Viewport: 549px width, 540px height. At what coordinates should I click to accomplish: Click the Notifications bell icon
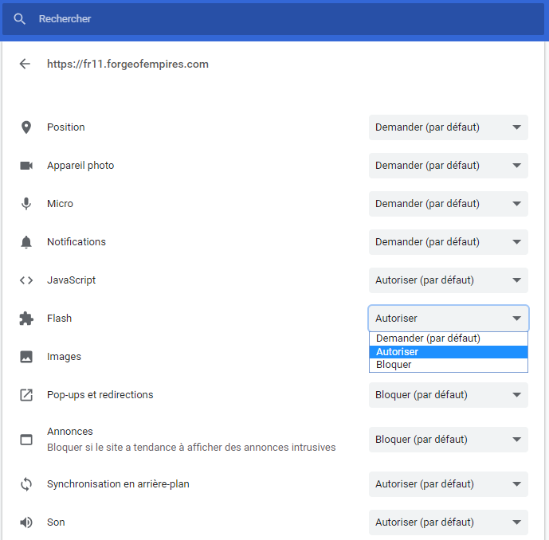[26, 242]
